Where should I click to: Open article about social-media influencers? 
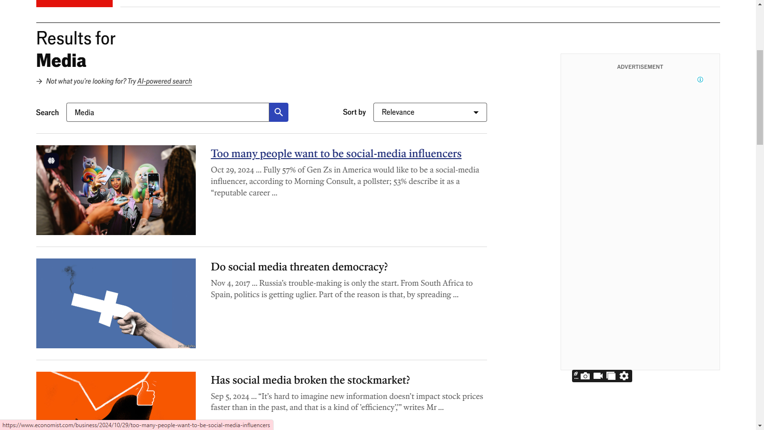[x=336, y=153]
